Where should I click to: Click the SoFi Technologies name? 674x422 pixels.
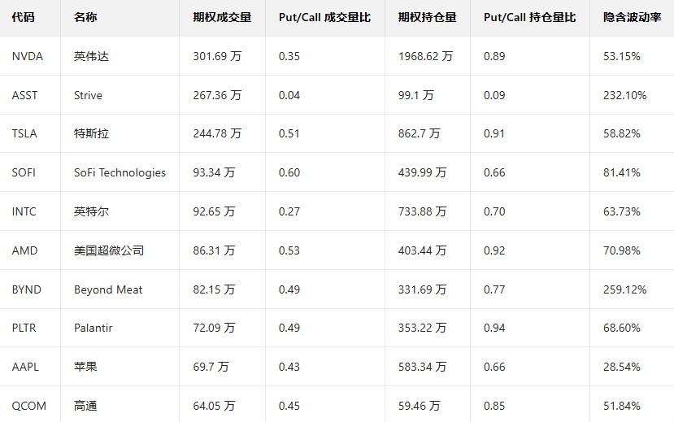click(120, 172)
